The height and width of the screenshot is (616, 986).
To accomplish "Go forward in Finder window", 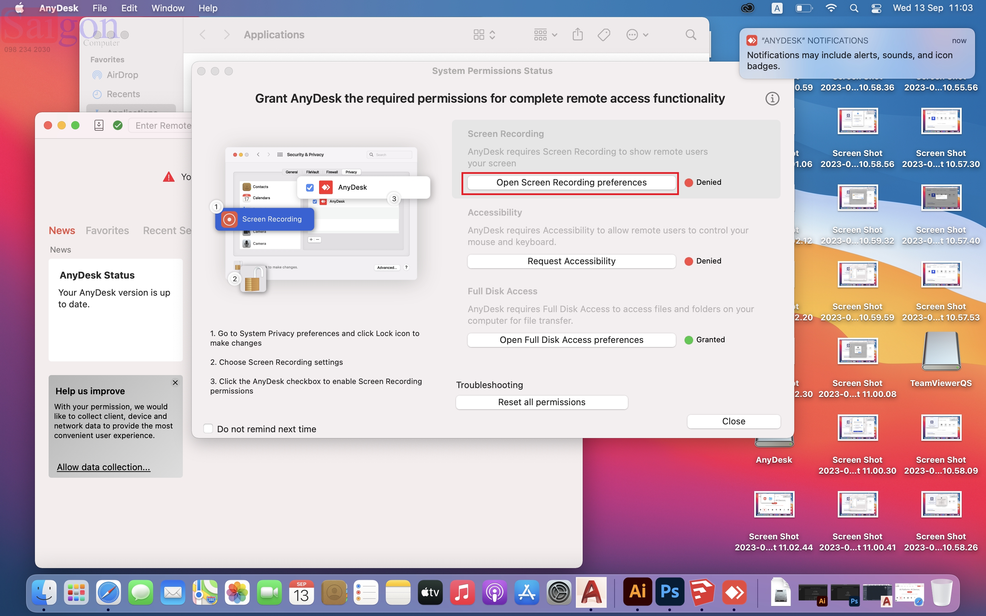I will click(227, 35).
